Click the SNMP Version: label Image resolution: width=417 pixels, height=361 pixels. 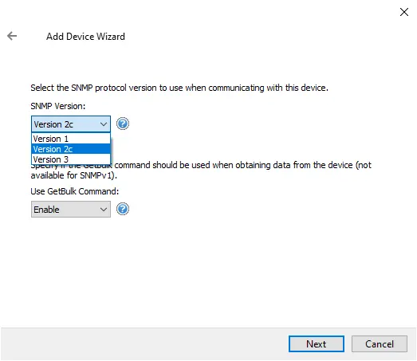(58, 106)
